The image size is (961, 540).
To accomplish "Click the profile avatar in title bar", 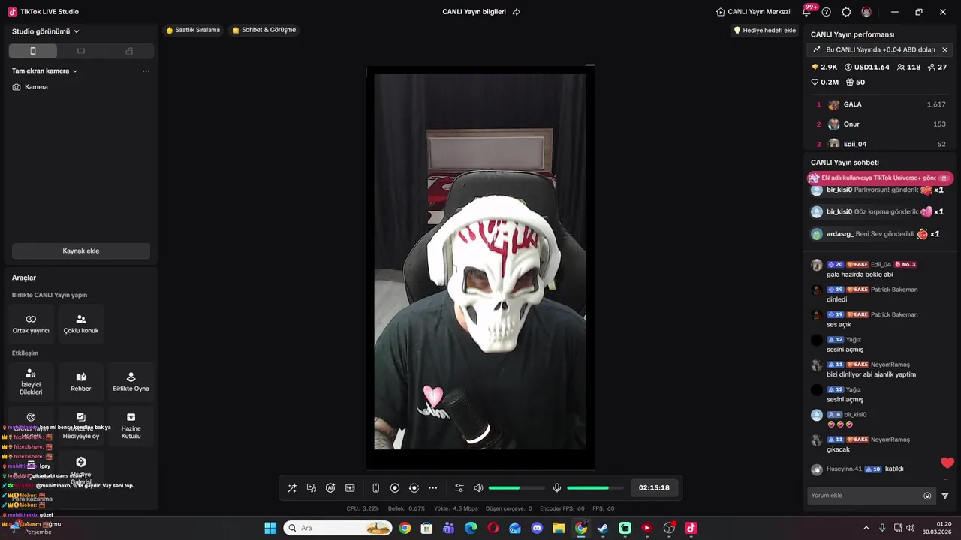I will click(x=866, y=12).
